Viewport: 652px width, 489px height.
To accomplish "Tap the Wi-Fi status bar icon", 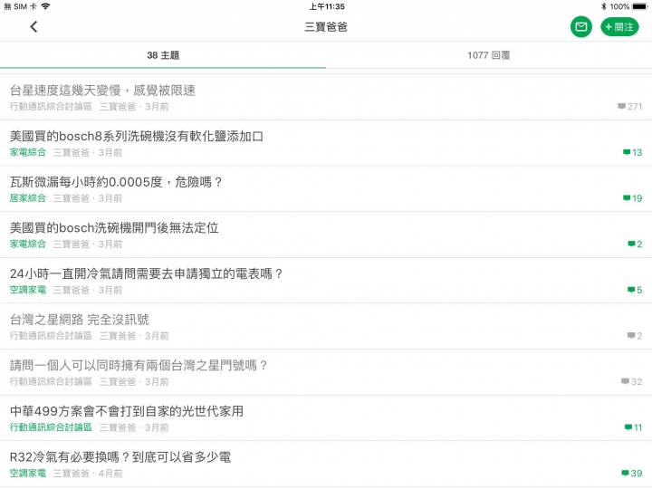I will point(46,6).
